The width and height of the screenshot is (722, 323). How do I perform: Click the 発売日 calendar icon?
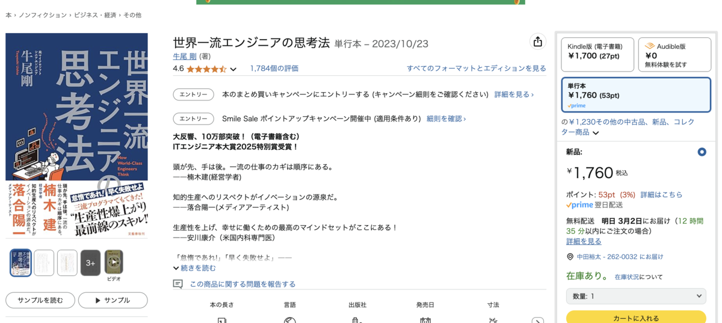click(425, 320)
